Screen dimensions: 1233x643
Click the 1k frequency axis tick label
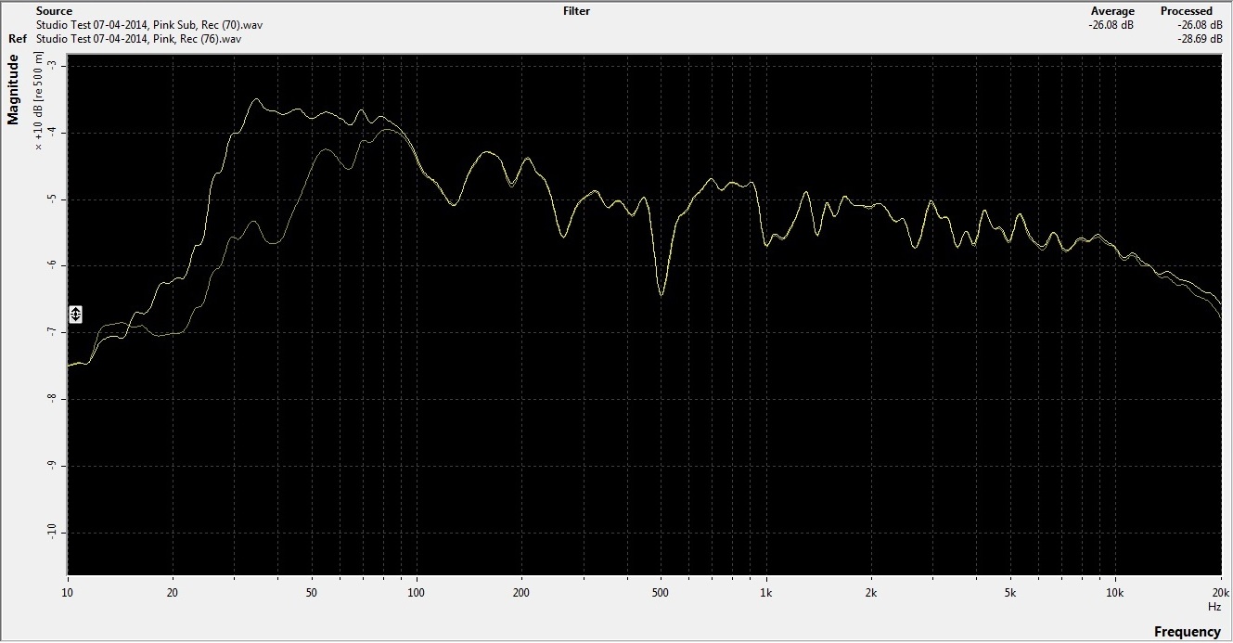coord(766,591)
